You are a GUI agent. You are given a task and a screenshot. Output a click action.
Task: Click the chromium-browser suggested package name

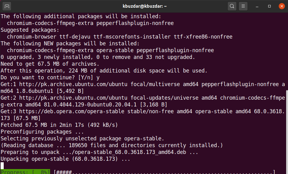[32, 37]
